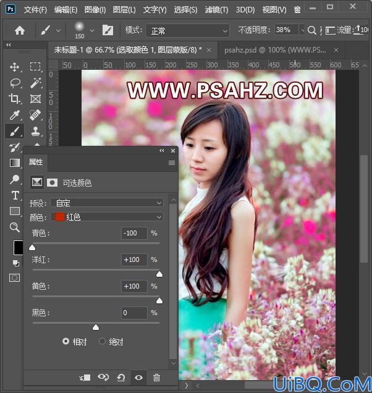The width and height of the screenshot is (372, 393).
Task: Click the Properties panel vertical scrollbar
Action: click(x=173, y=281)
